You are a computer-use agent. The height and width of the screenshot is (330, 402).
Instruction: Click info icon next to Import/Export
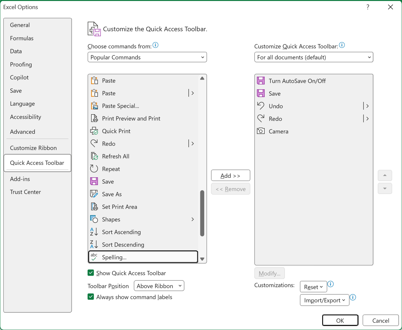click(353, 297)
